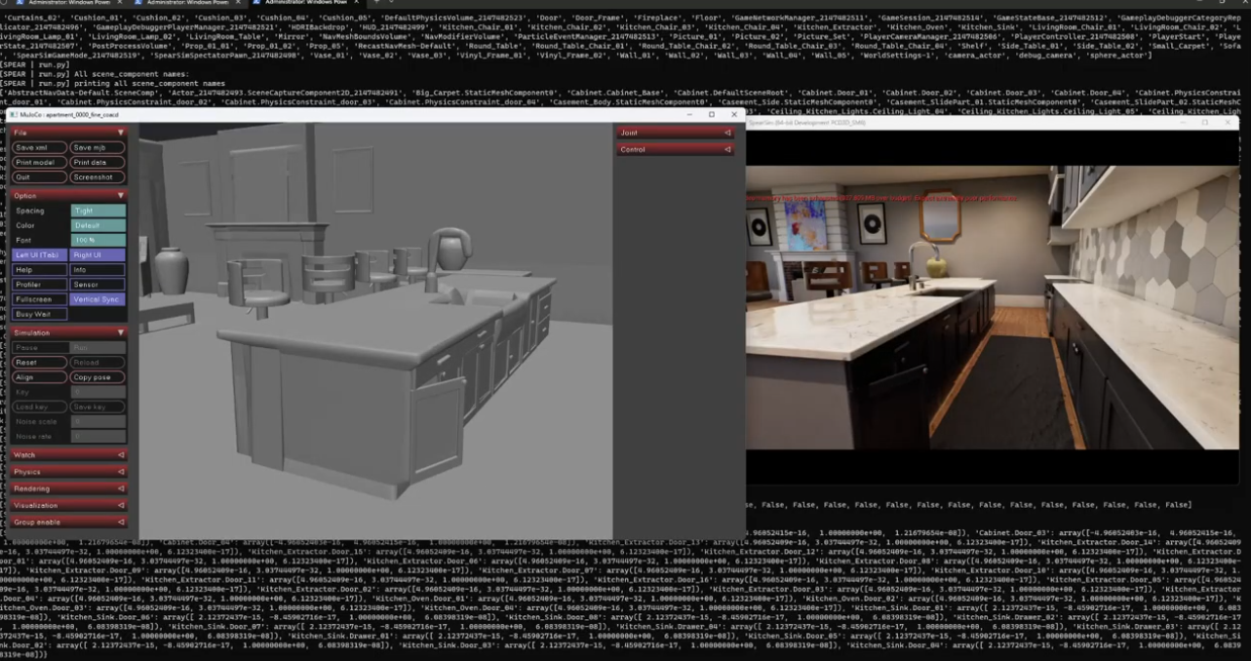Expand the Physics section
This screenshot has height=661, width=1251.
tap(68, 472)
